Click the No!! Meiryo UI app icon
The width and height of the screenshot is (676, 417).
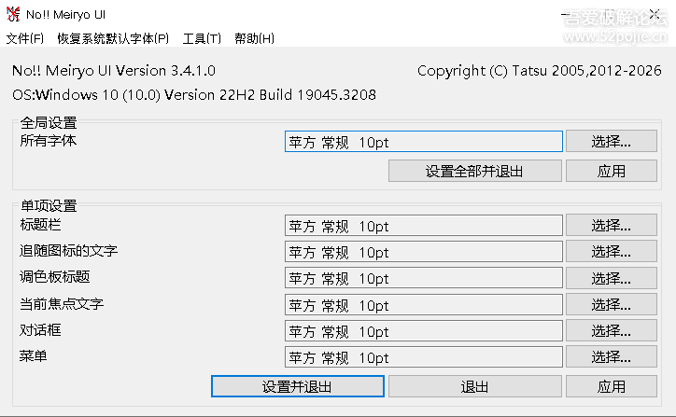(13, 14)
